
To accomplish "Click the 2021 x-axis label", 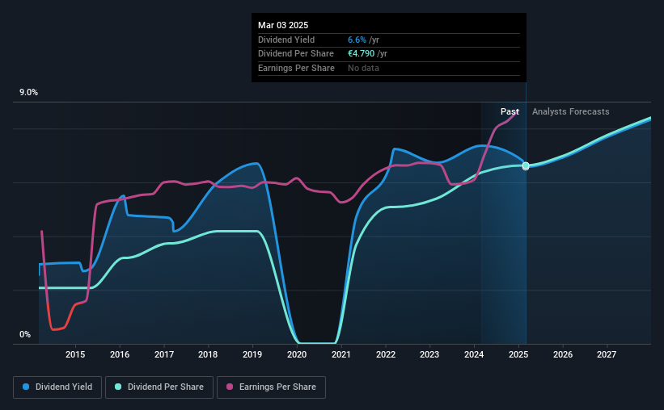I will point(340,354).
